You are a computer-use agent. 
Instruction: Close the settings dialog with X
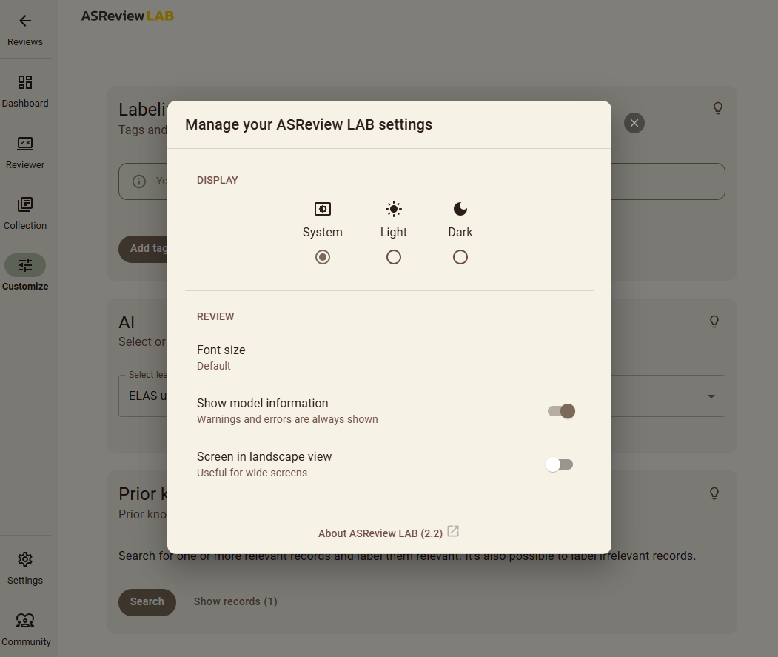(634, 123)
